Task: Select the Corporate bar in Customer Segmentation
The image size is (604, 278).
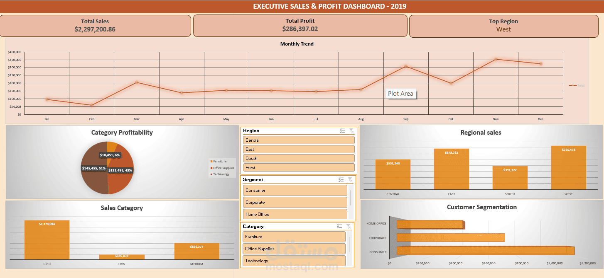Action: [x=451, y=237]
